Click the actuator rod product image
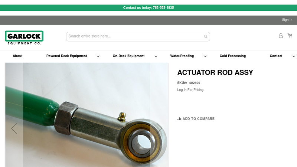The width and height of the screenshot is (297, 167). [87, 115]
